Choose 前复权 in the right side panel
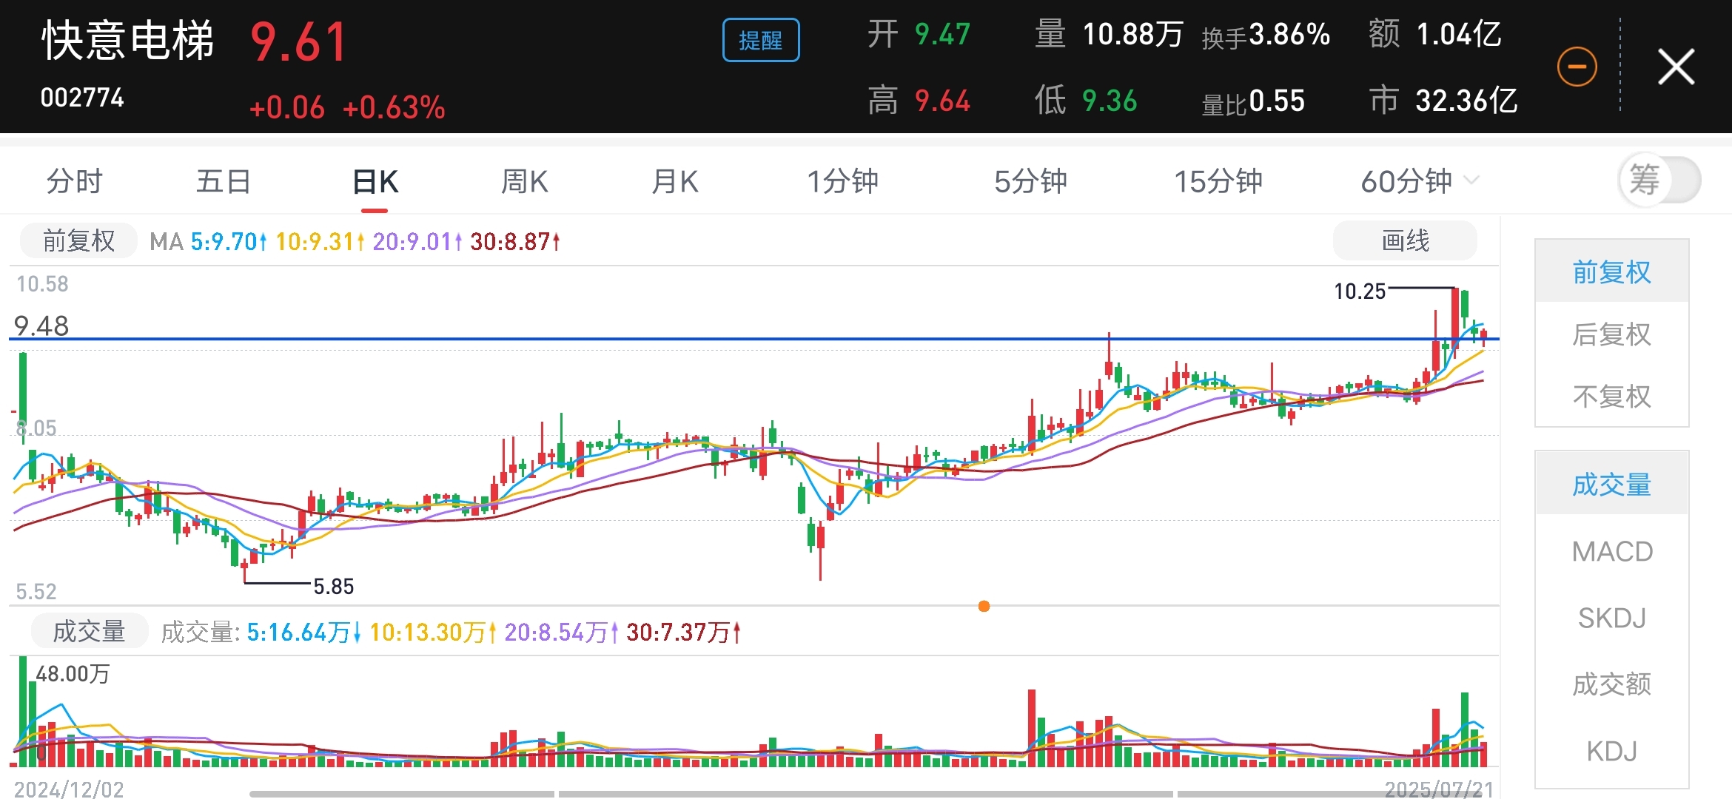This screenshot has height=799, width=1732. pyautogui.click(x=1611, y=272)
